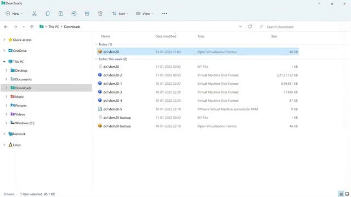The height and width of the screenshot is (197, 351).
Task: Expand the Desktop tree node
Action: pos(7,71)
